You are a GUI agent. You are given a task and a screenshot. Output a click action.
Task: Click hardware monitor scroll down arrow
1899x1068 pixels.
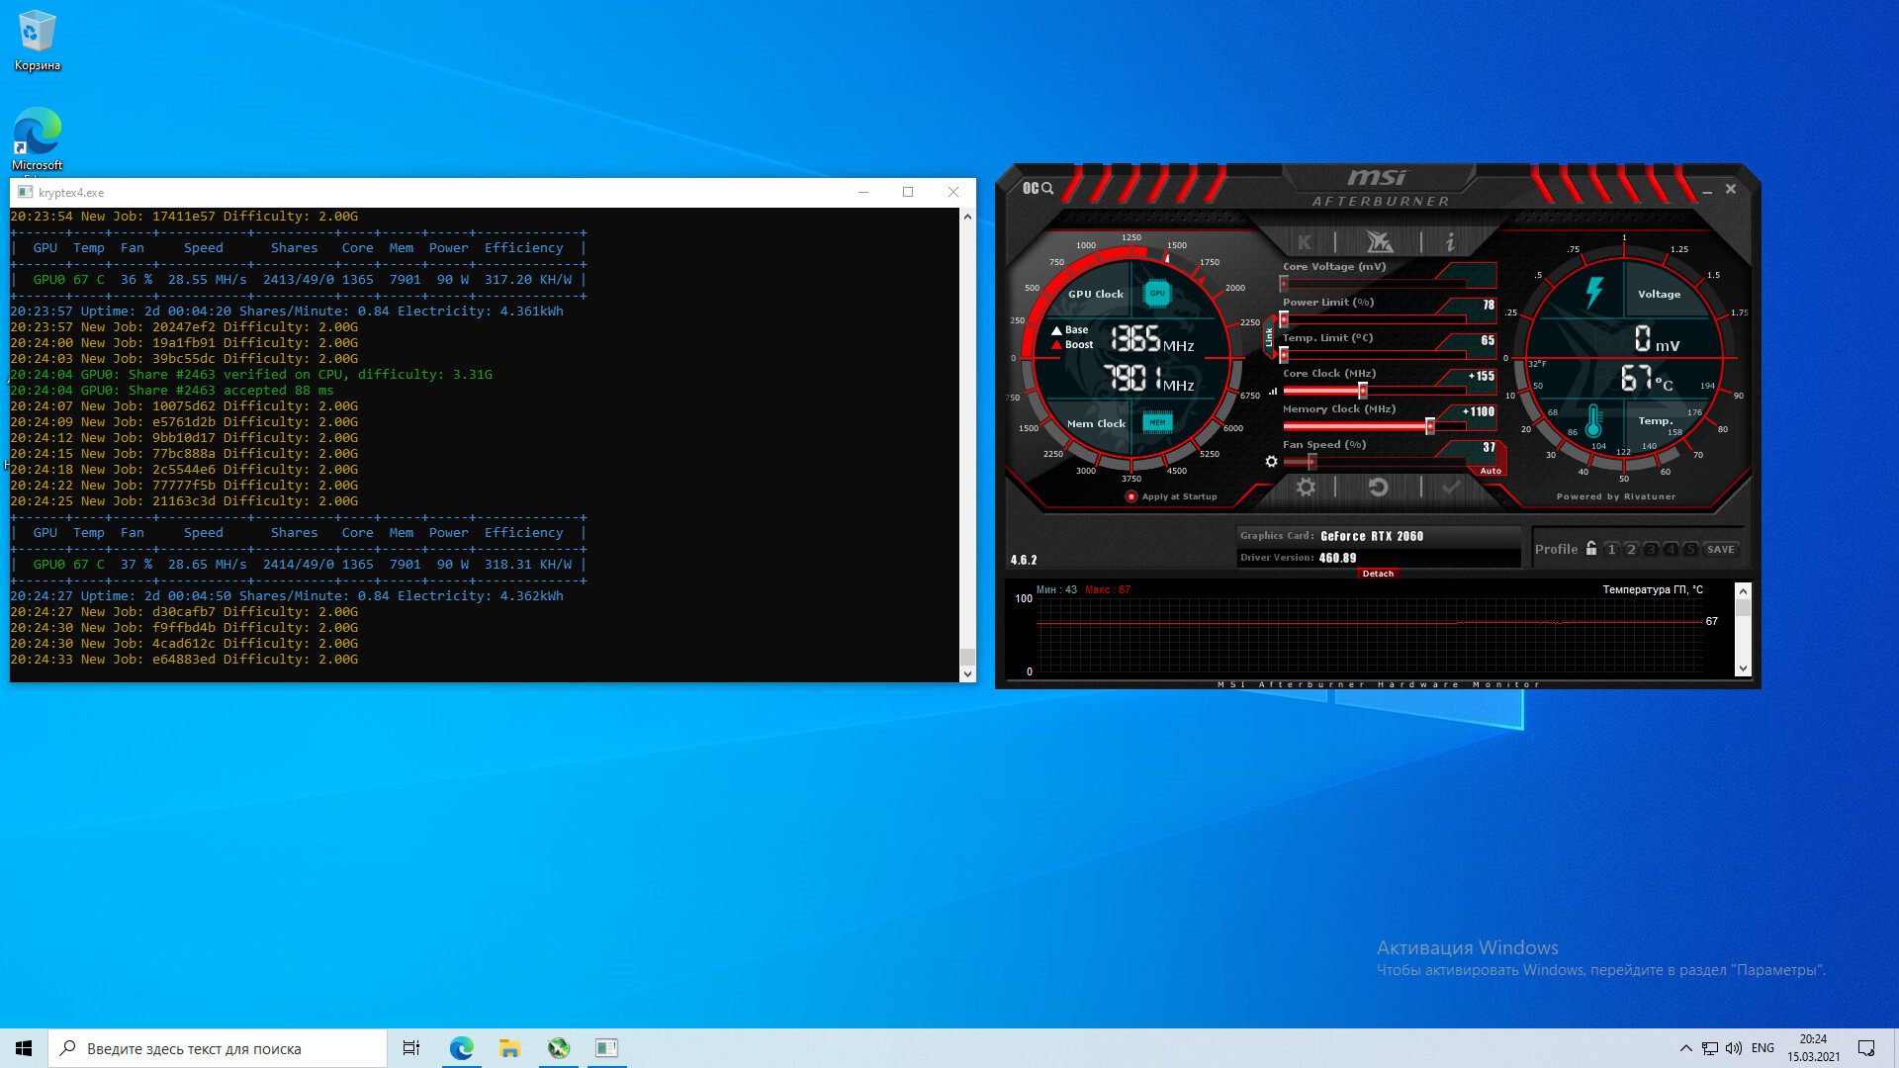coord(1743,669)
